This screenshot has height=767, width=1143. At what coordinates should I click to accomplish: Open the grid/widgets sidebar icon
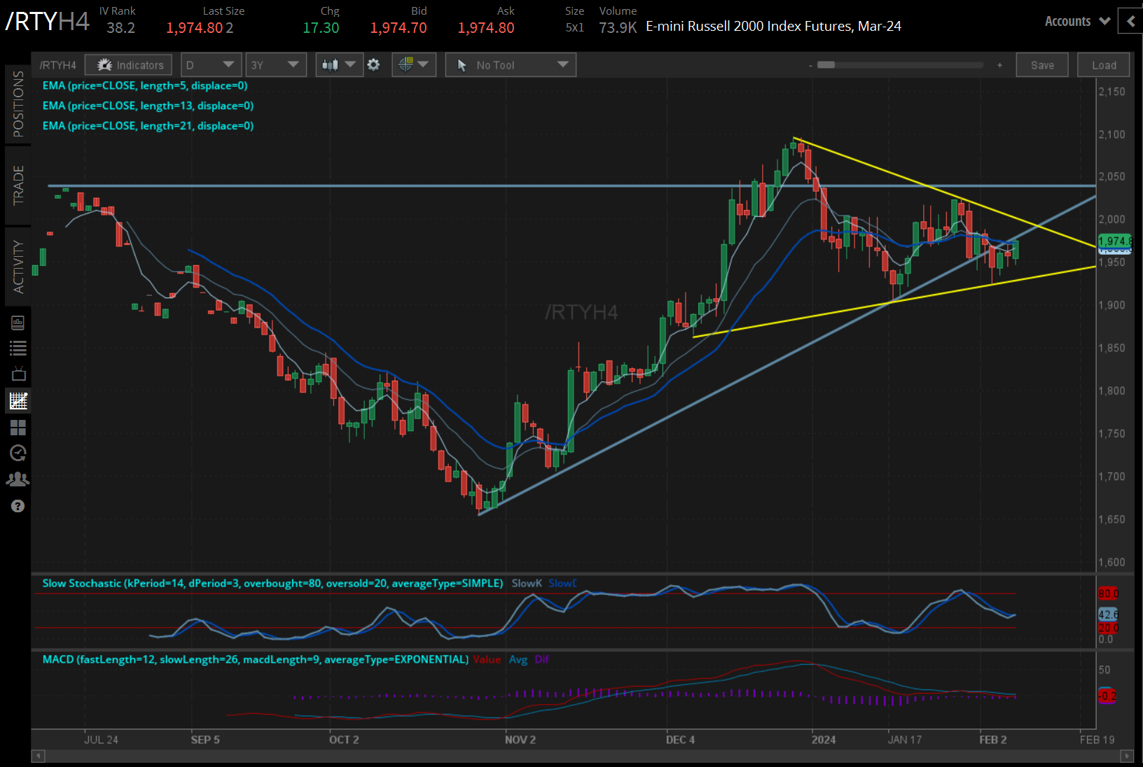[18, 428]
